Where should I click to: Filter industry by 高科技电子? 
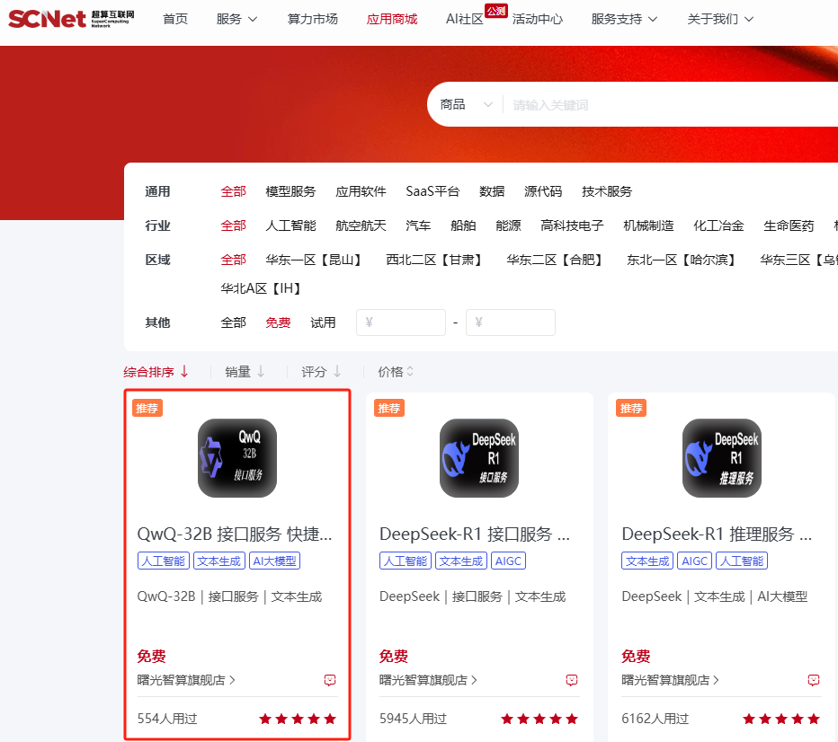(573, 225)
